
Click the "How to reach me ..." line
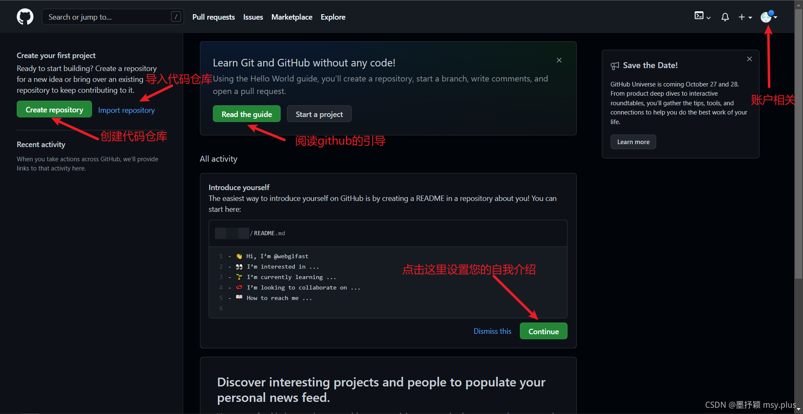(279, 298)
